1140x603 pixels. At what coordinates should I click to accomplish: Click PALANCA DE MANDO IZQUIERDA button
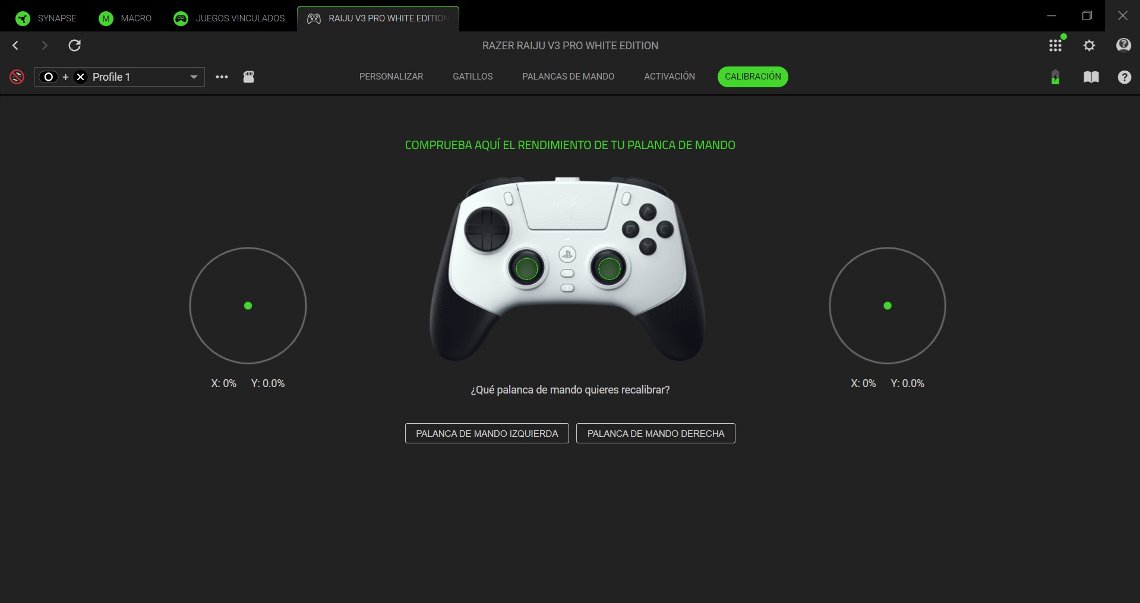(487, 433)
